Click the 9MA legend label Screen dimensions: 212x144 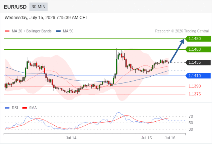pos(33,108)
